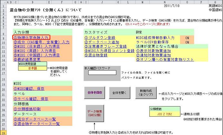
Task: Open ④MSDS入力項目コメント登録 link
Action: coord(109,51)
